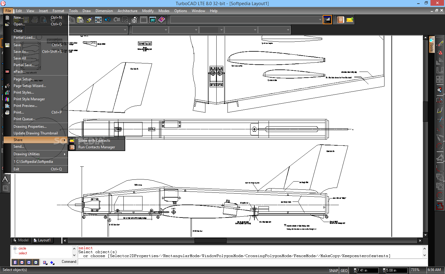Image resolution: width=445 pixels, height=274 pixels.
Task: Open the wide layer dropdown in top toolbar
Action: tap(246, 20)
